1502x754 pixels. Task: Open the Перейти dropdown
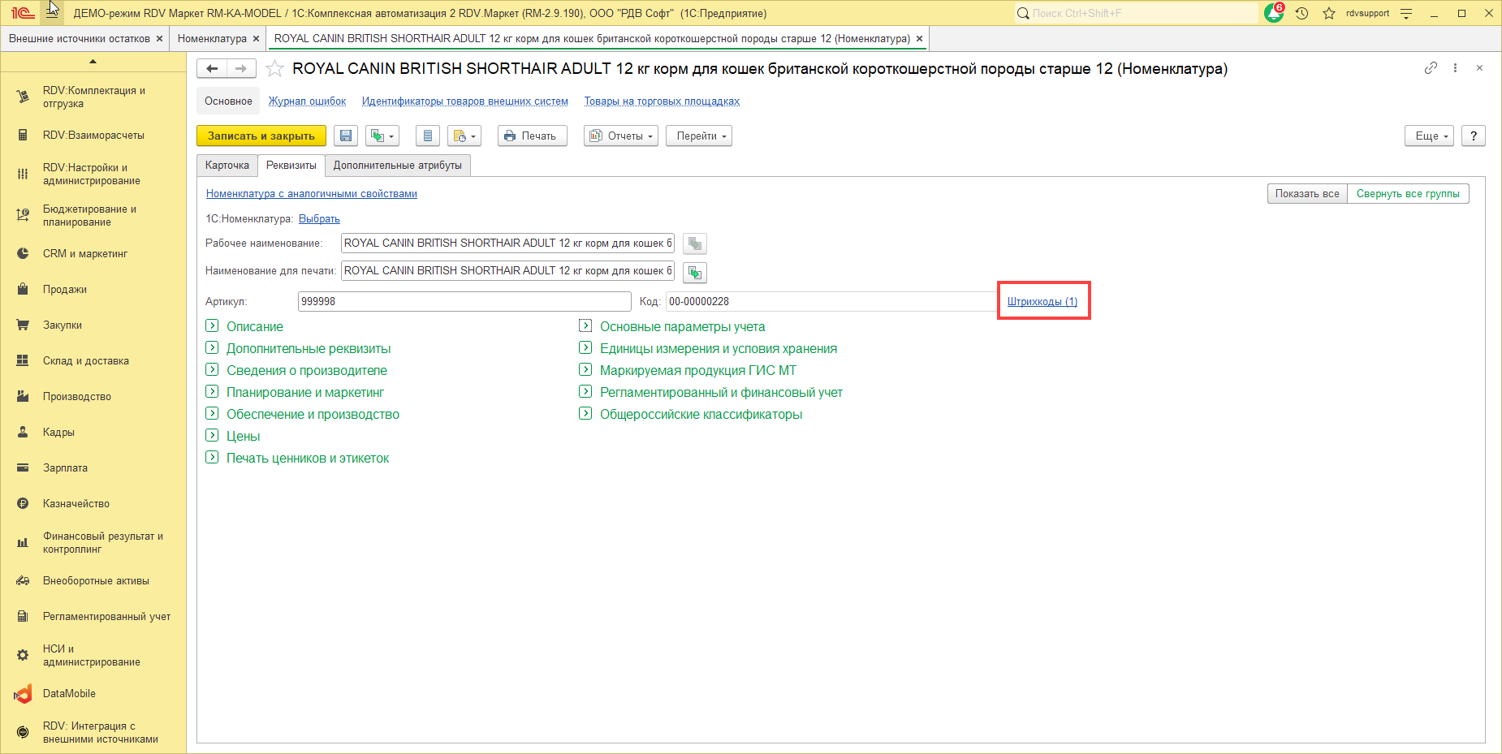pyautogui.click(x=699, y=136)
